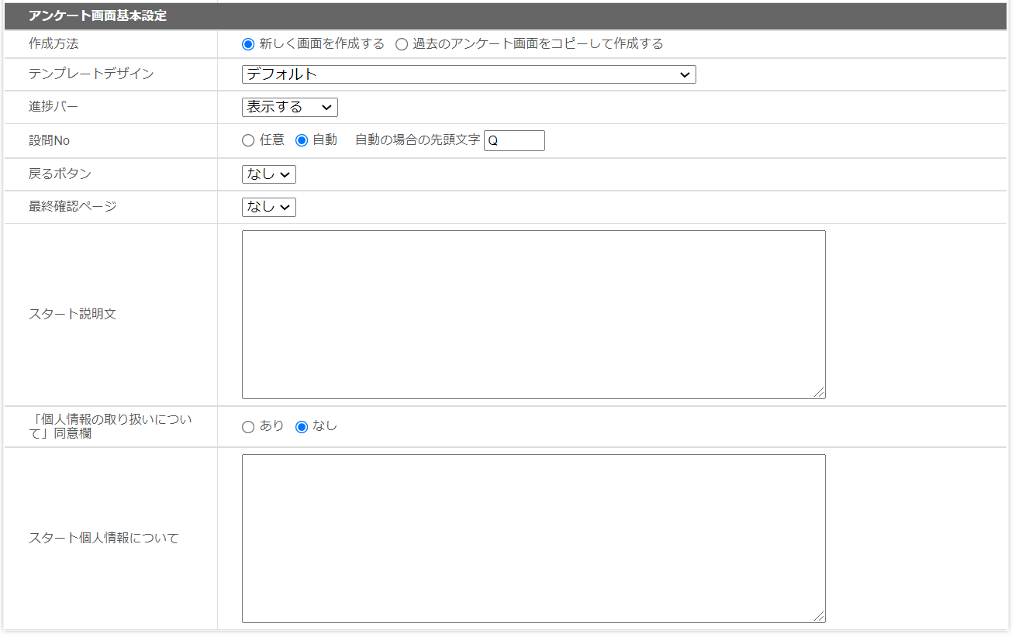Click resize handle of スタート説明文 text area

[819, 392]
